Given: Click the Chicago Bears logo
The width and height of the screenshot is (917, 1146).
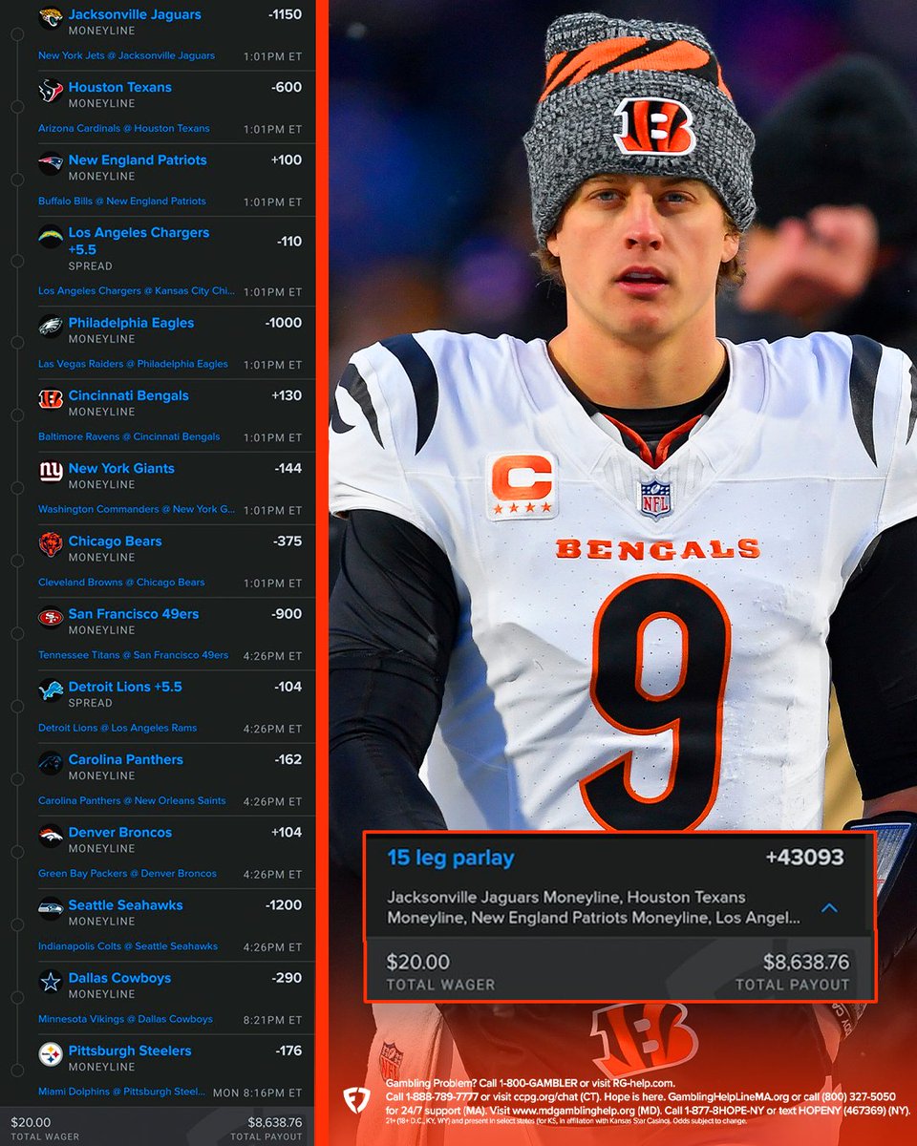Looking at the screenshot, I should point(51,544).
